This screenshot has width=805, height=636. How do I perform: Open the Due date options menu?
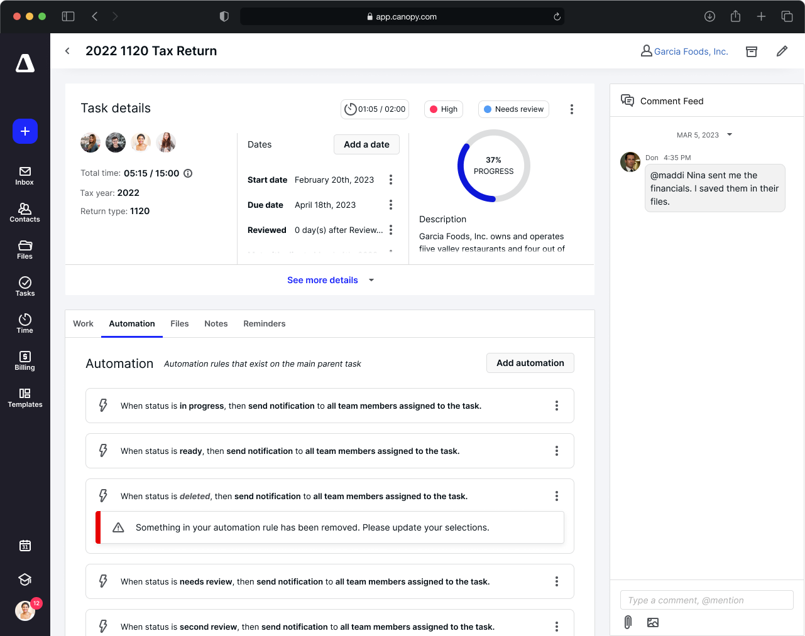pos(391,205)
